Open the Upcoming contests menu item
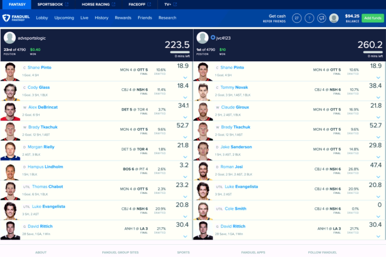Viewport: 386px width, 257px height. click(64, 18)
